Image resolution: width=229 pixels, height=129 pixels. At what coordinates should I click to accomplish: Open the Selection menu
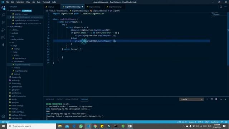coord(20,2)
